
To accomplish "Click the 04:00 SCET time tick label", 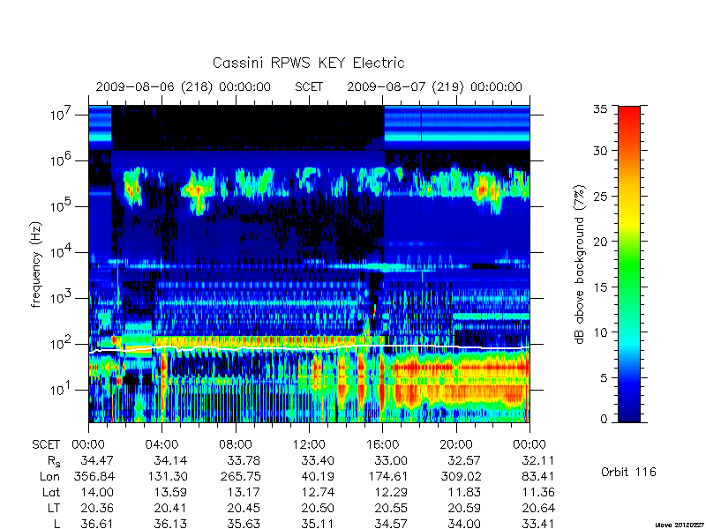I will 161,444.
